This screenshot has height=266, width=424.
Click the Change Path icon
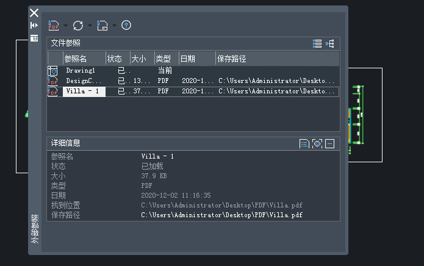click(102, 26)
